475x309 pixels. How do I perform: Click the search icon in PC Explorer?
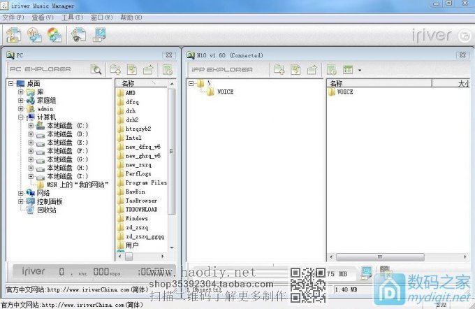point(96,69)
